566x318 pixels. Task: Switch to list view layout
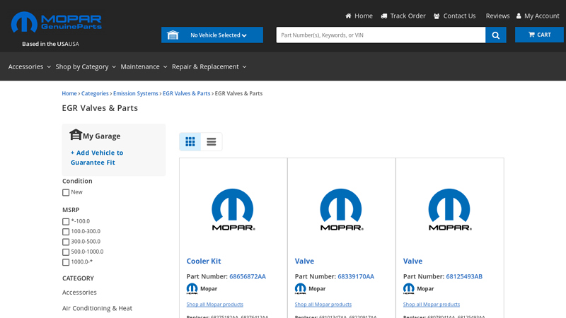(211, 141)
